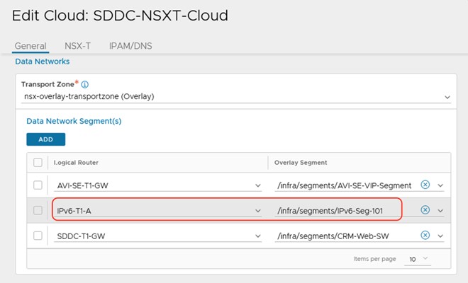Image resolution: width=468 pixels, height=283 pixels.
Task: Clear the IPv6-Seg-101 overlay segment
Action: 425,209
